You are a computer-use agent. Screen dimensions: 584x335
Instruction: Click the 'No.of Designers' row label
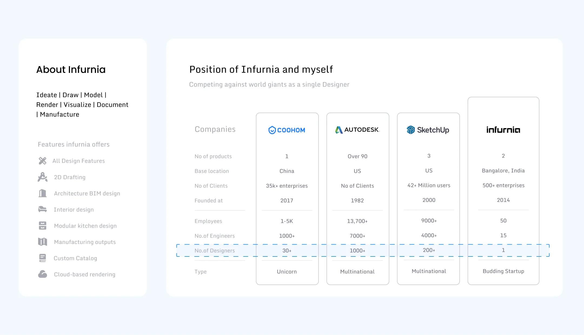point(215,251)
